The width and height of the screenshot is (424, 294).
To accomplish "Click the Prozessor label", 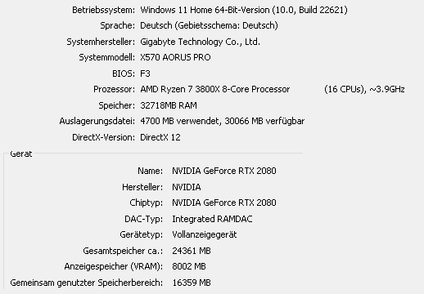I will pyautogui.click(x=114, y=89).
